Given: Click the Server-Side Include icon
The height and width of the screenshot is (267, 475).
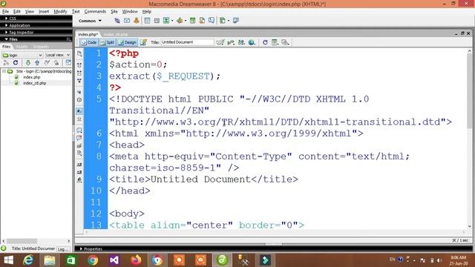Looking at the screenshot, I should [x=202, y=21].
